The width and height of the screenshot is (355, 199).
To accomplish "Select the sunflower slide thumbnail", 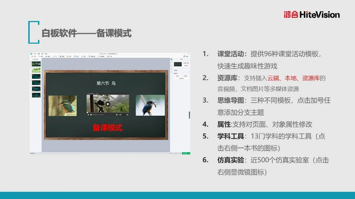I will [36, 70].
